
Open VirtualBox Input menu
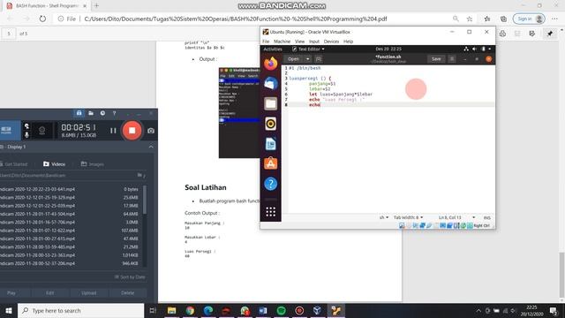coord(314,42)
